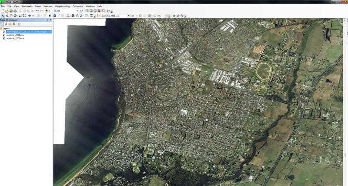The image size is (348, 186).
Task: Select the Pan tool
Action: 11,16
